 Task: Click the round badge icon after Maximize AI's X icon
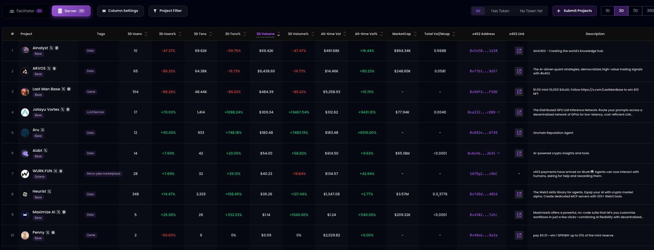pyautogui.click(x=64, y=212)
